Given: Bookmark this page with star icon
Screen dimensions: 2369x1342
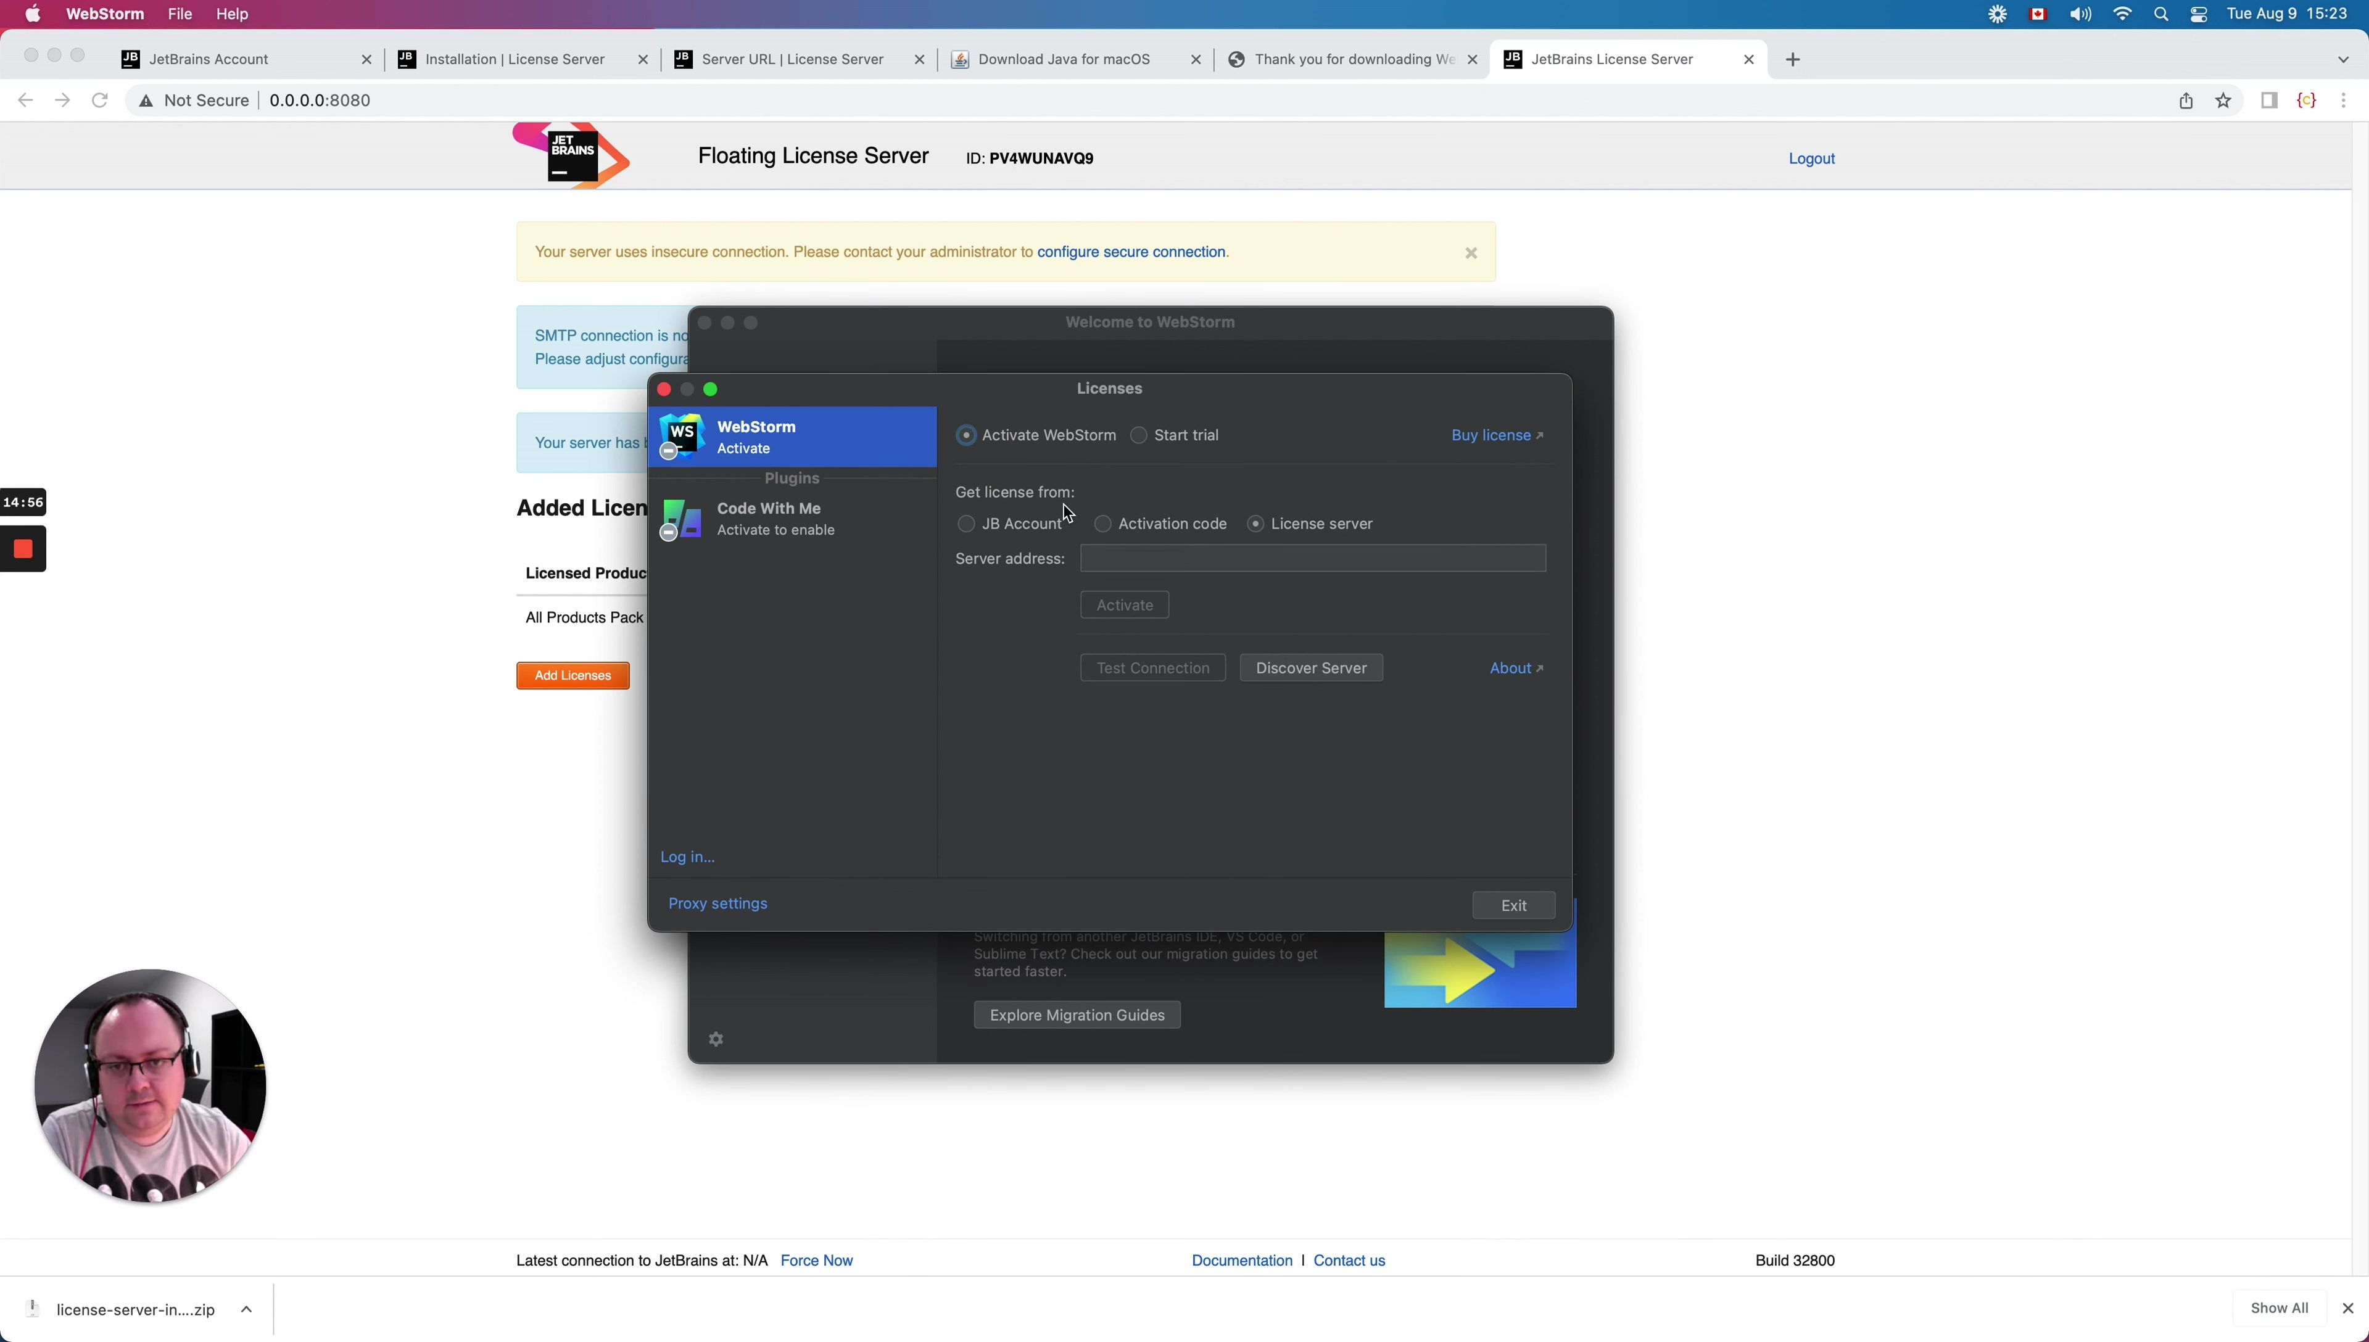Looking at the screenshot, I should click(2223, 101).
